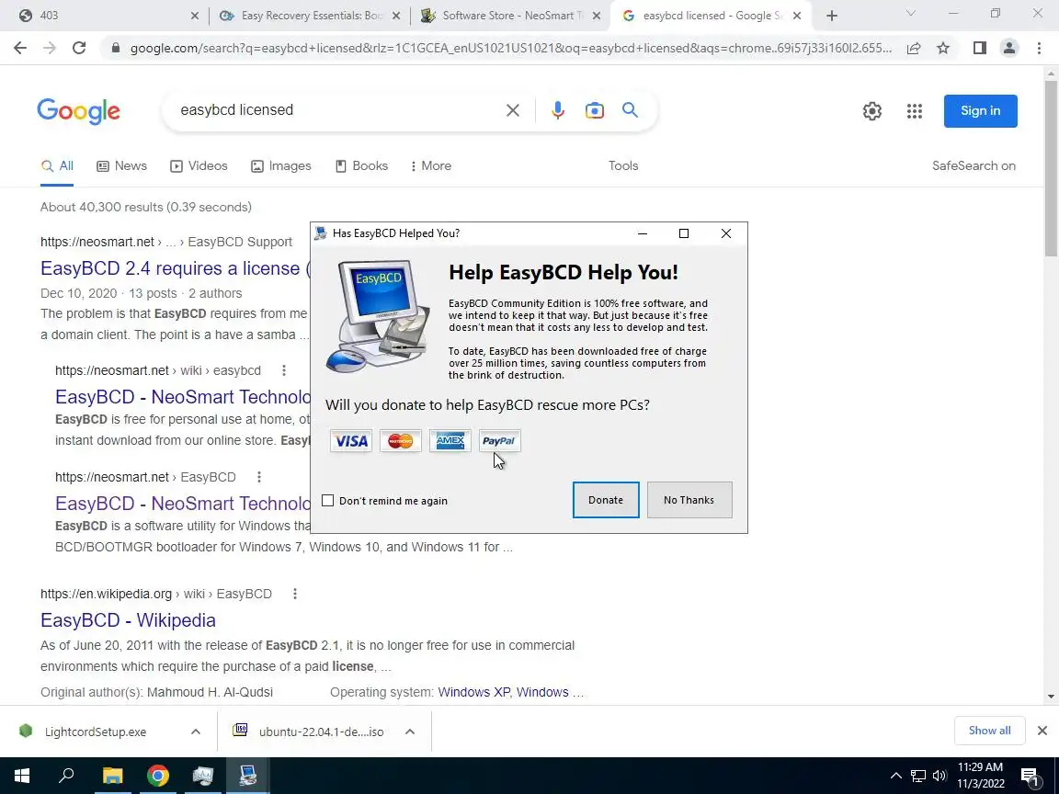Viewport: 1059px width, 794px height.
Task: Reload the Google search page
Action: 79,48
